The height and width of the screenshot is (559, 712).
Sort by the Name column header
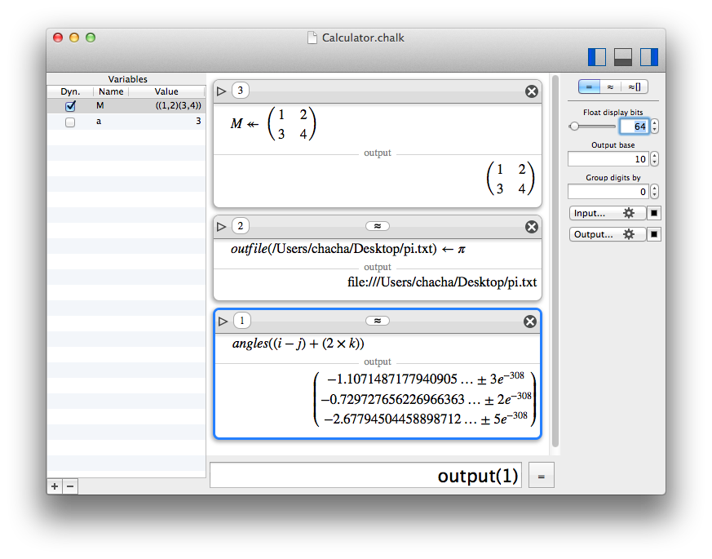(x=111, y=91)
